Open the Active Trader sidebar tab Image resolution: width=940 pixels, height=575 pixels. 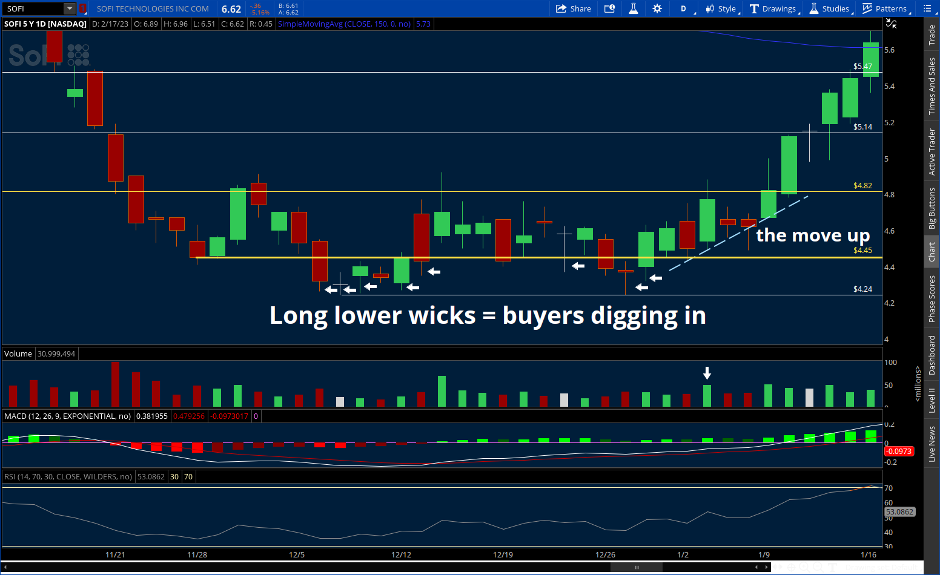point(932,152)
